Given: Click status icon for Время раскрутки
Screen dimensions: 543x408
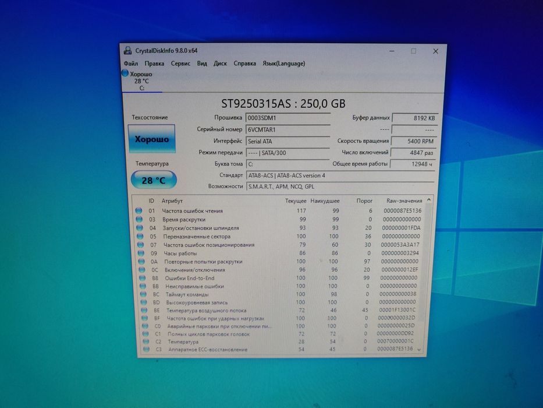Looking at the screenshot, I should [x=139, y=219].
